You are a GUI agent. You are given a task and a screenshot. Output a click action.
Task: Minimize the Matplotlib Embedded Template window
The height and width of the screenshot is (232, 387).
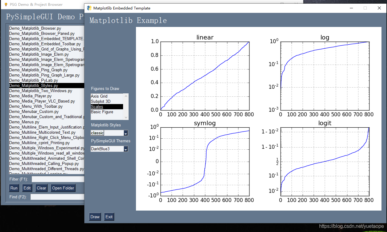tap(351, 8)
